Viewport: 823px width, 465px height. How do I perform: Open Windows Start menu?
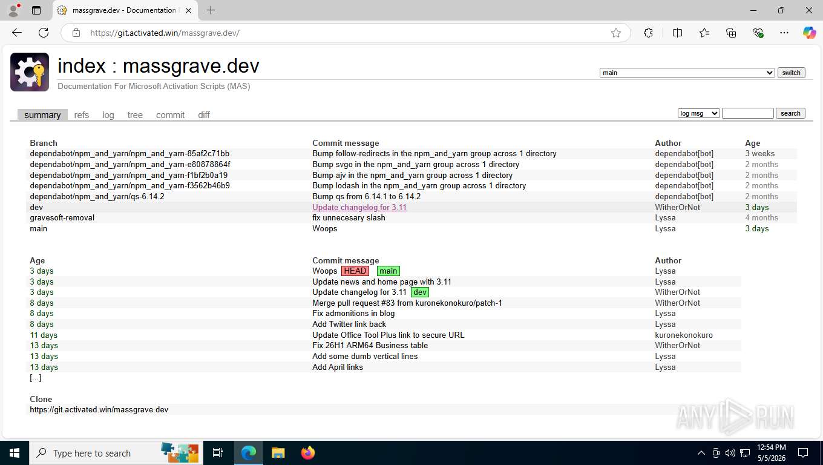(15, 453)
